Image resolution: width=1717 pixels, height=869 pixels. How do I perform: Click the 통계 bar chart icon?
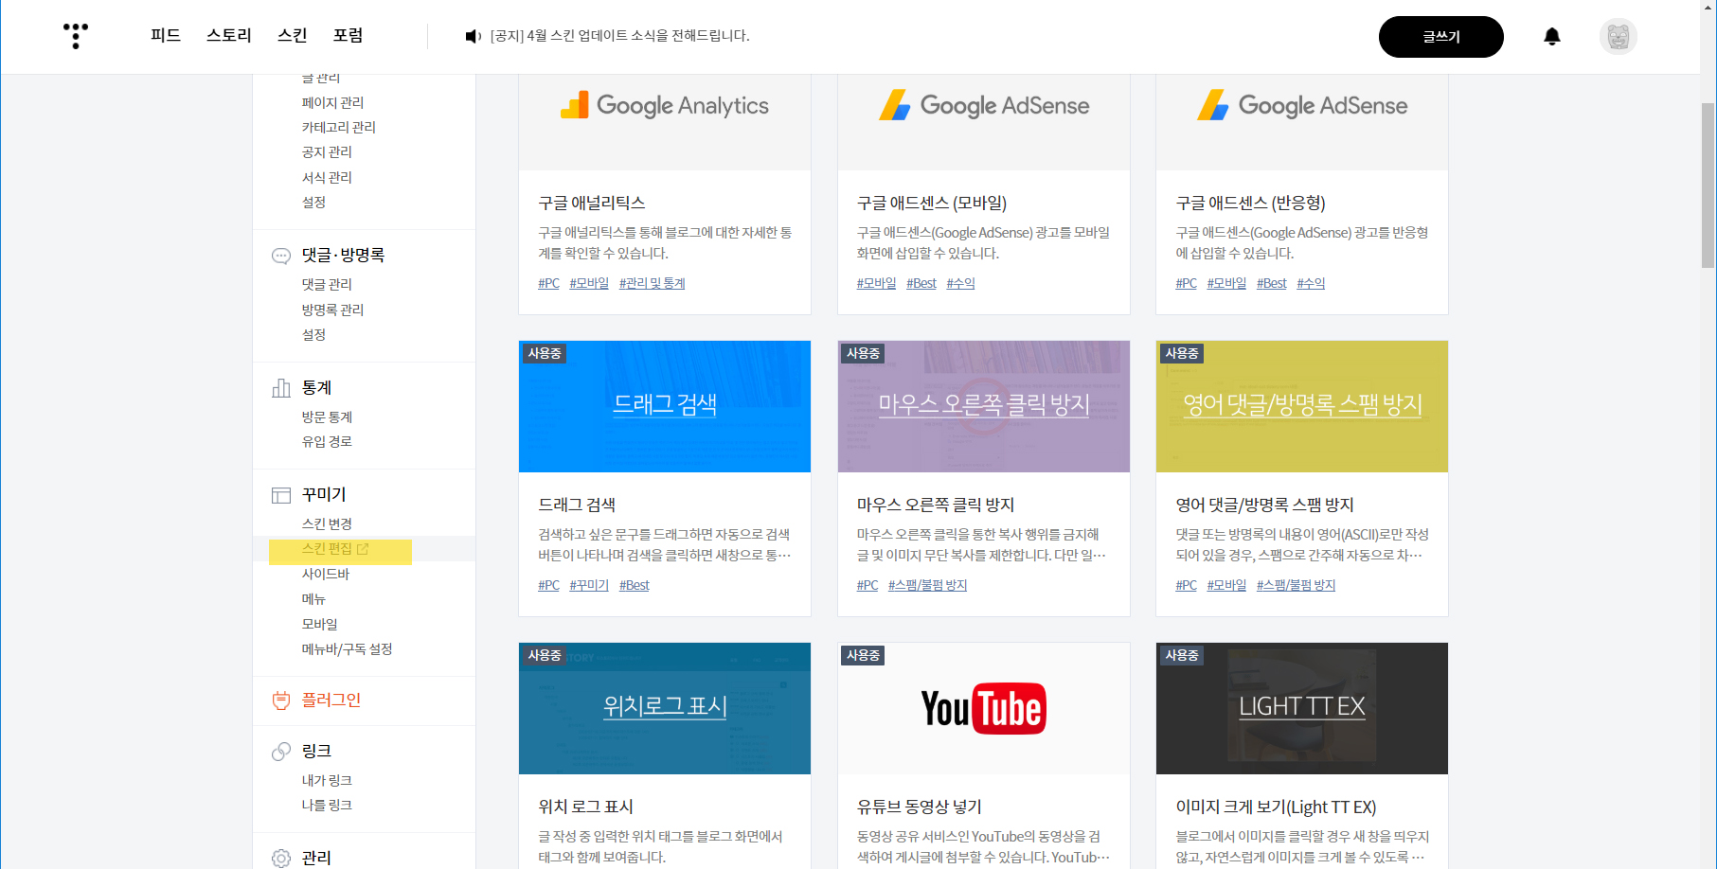(281, 388)
